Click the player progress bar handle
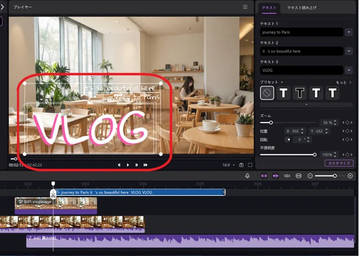 pyautogui.click(x=15, y=159)
